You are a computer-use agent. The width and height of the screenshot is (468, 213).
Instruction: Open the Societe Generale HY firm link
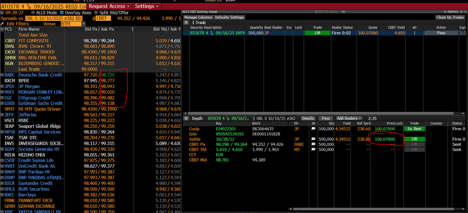39,149
